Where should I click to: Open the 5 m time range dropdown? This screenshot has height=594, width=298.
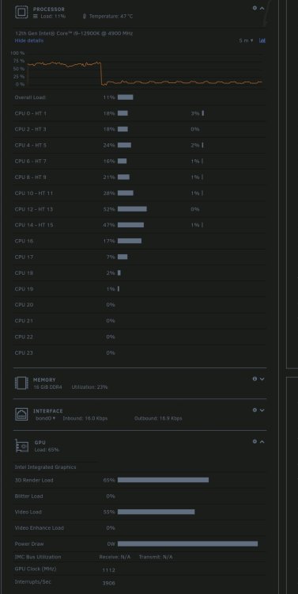point(246,40)
